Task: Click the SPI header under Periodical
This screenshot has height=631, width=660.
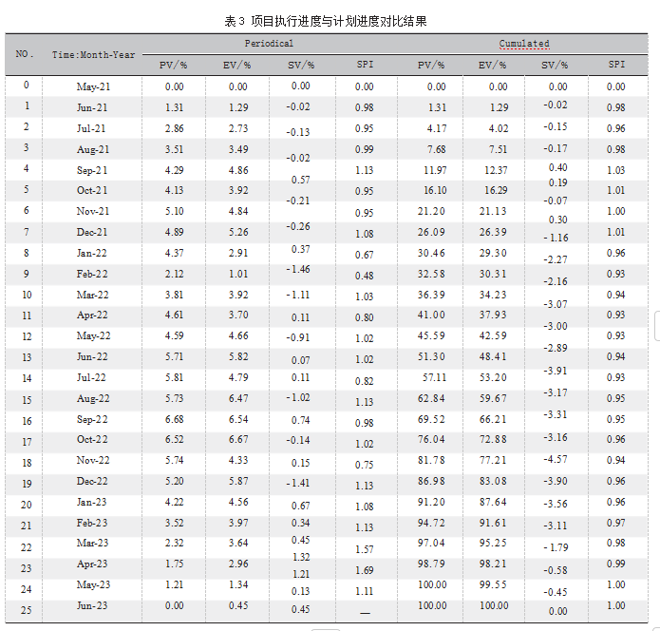Action: click(365, 64)
